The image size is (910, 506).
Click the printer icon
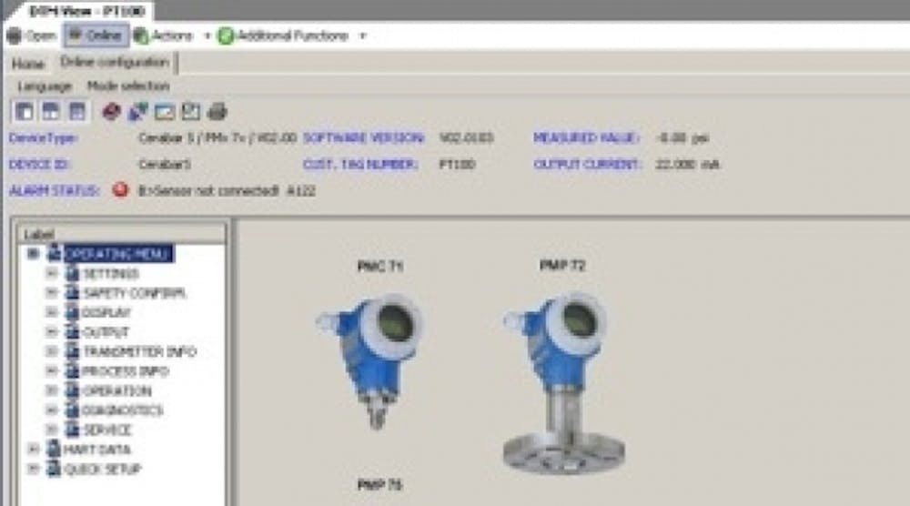pyautogui.click(x=217, y=111)
